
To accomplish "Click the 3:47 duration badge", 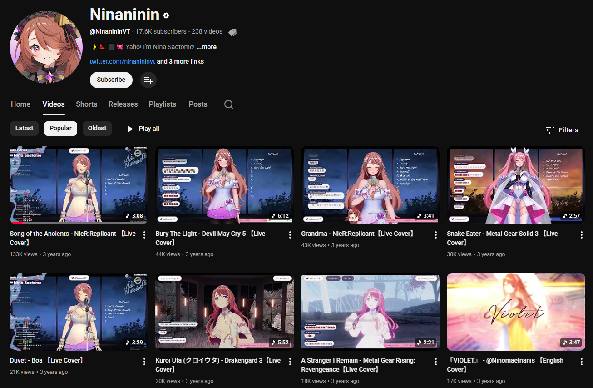I will point(571,343).
